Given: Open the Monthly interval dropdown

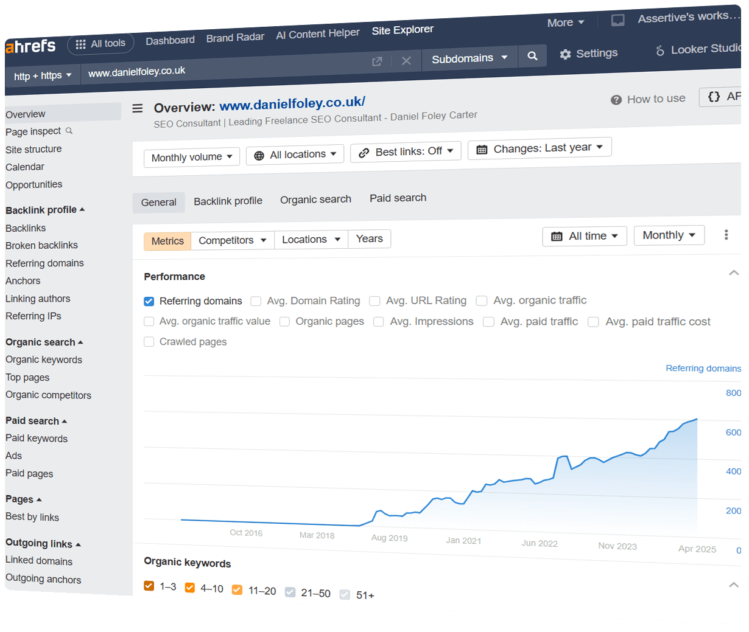Looking at the screenshot, I should tap(669, 235).
